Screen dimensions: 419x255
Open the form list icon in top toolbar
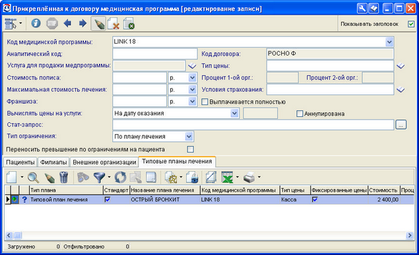click(x=11, y=24)
